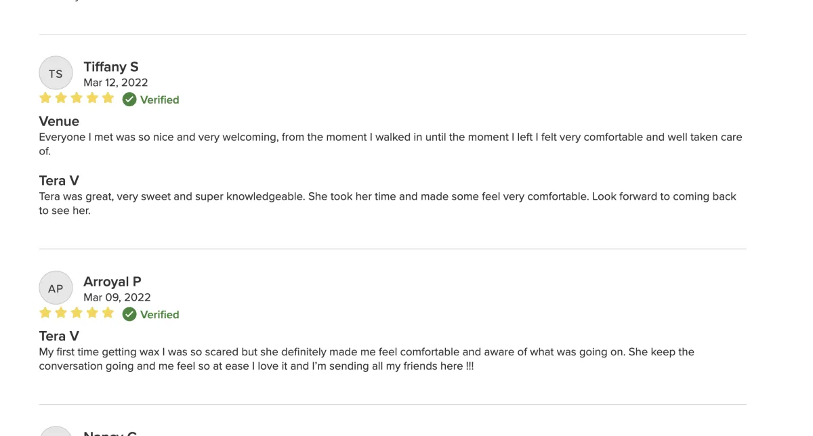813x436 pixels.
Task: Click the Mar 12, 2022 review date
Action: coord(116,83)
